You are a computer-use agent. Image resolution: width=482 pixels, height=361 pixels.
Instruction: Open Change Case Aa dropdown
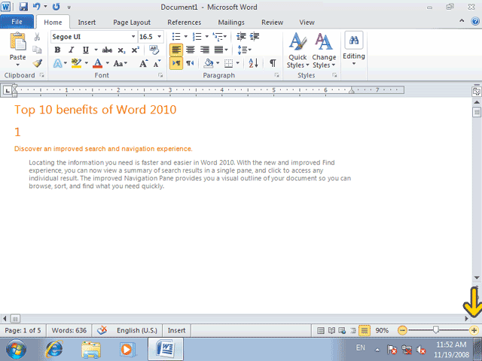[x=120, y=63]
